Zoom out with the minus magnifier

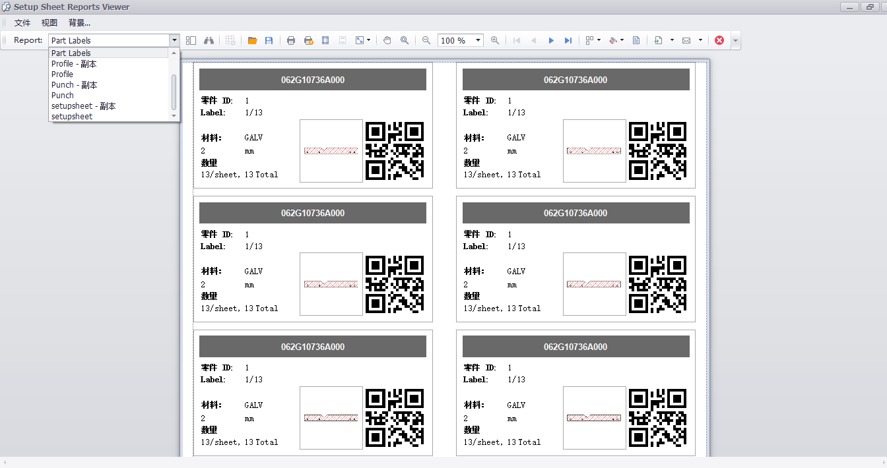426,40
